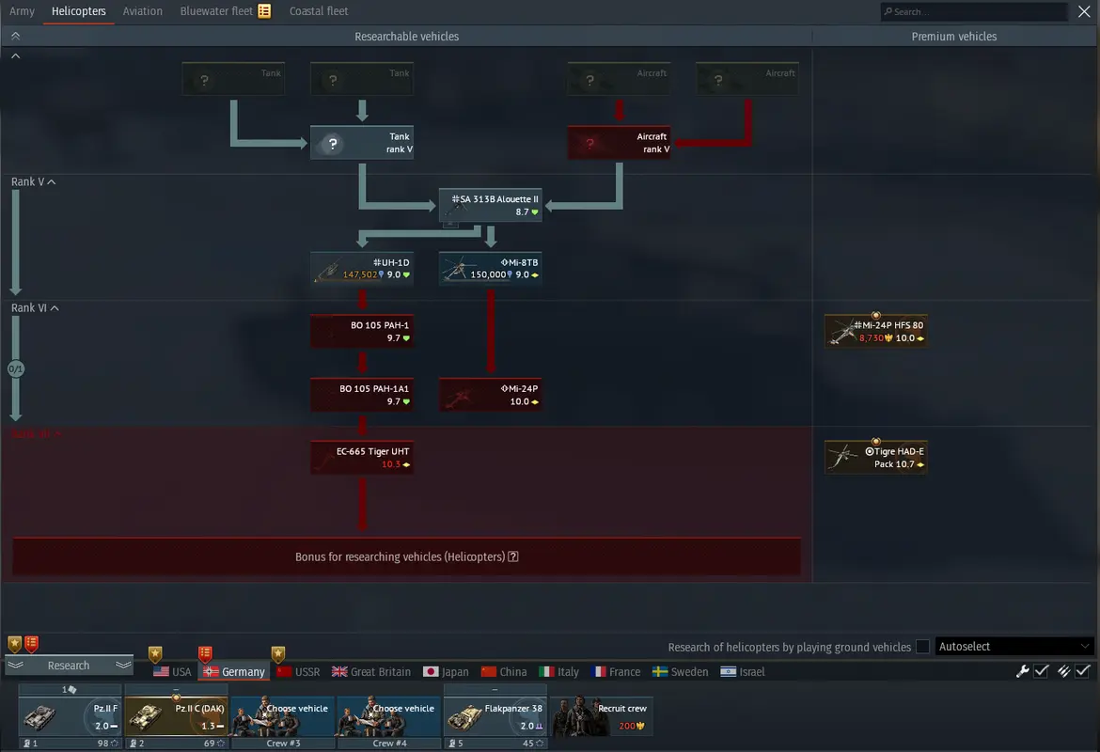Select the Sweden nation tab

(x=680, y=672)
